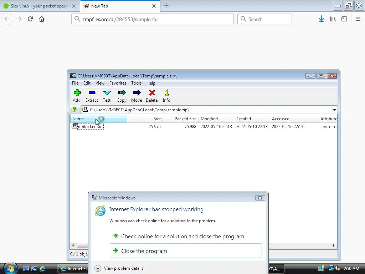Open the 7-Zip address path dropdown
The width and height of the screenshot is (365, 274).
tap(334, 110)
